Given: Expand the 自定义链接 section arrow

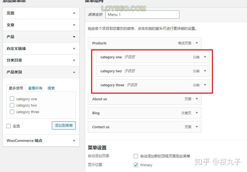Looking at the screenshot, I should [x=74, y=49].
